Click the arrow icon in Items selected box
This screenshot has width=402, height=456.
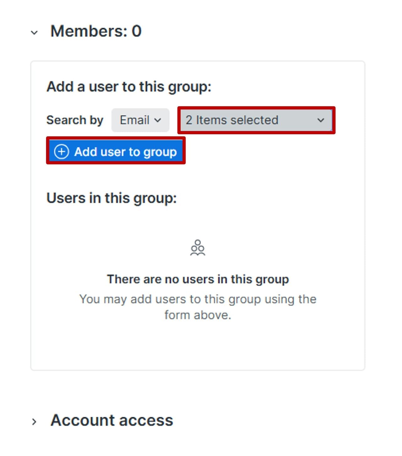coord(321,120)
